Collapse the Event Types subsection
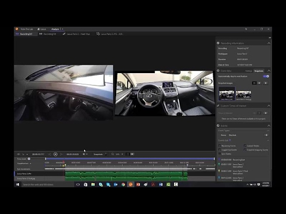 click(268, 131)
